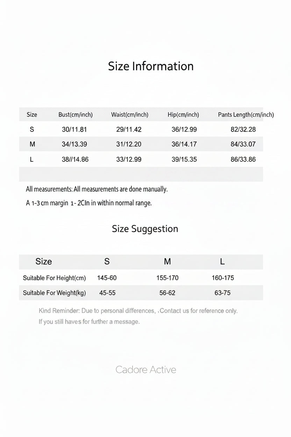Click the Hip(cm/inch) column header
291x437 pixels.
(183, 115)
